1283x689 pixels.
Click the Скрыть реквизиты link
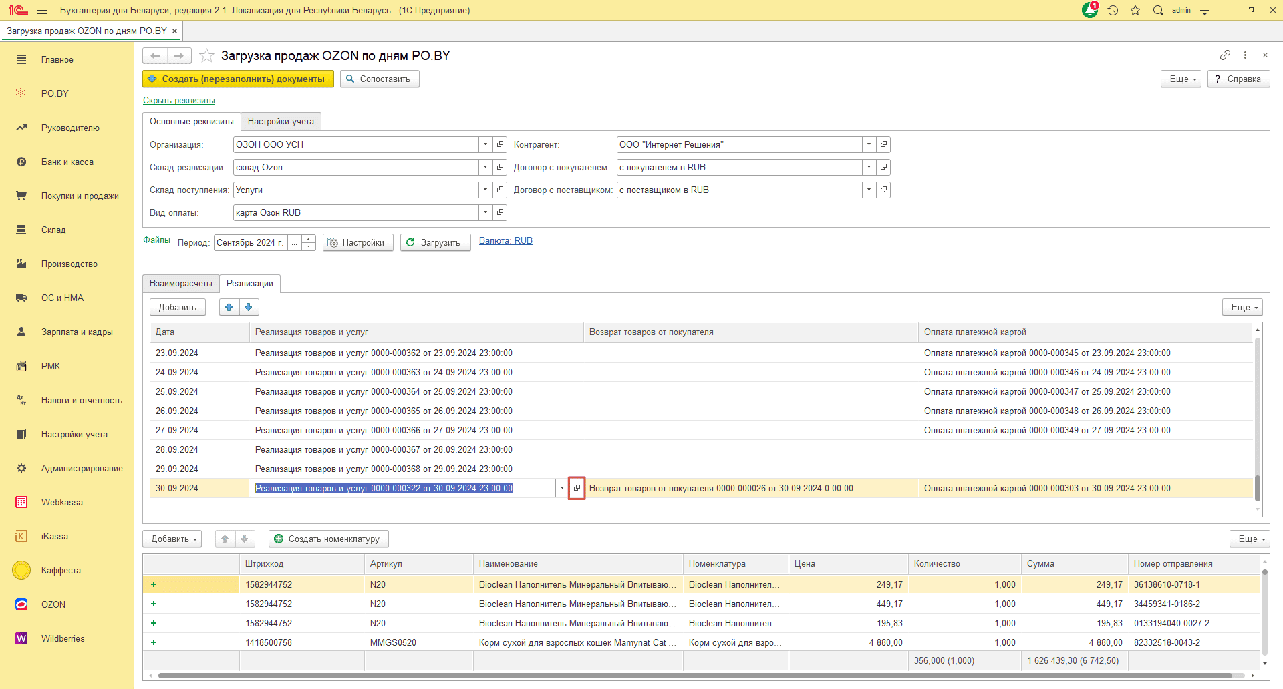(x=179, y=101)
